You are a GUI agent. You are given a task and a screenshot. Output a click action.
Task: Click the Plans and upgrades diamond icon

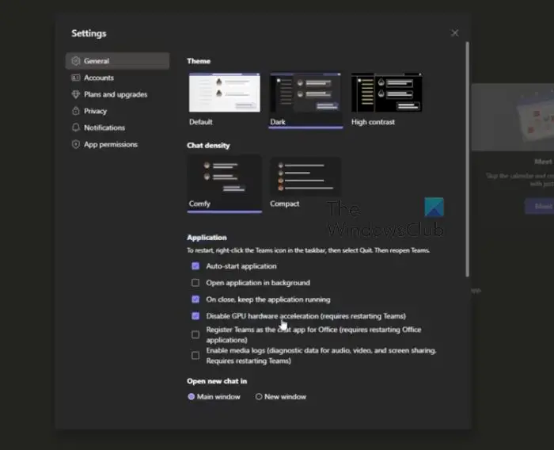coord(76,94)
